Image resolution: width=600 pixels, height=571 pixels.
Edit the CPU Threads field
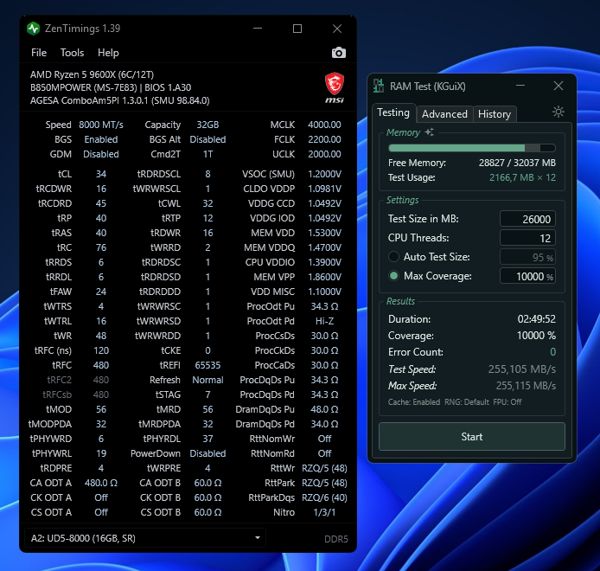[x=527, y=238]
